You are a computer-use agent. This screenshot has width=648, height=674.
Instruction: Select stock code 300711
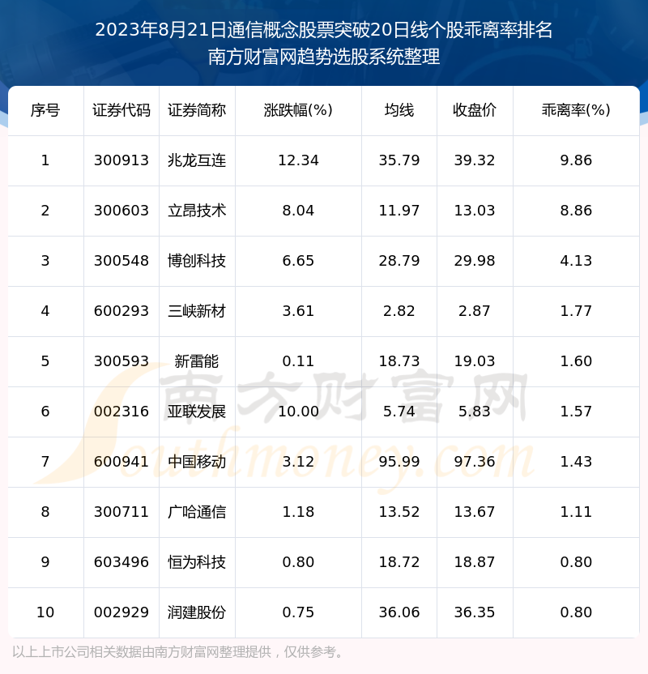(x=122, y=512)
